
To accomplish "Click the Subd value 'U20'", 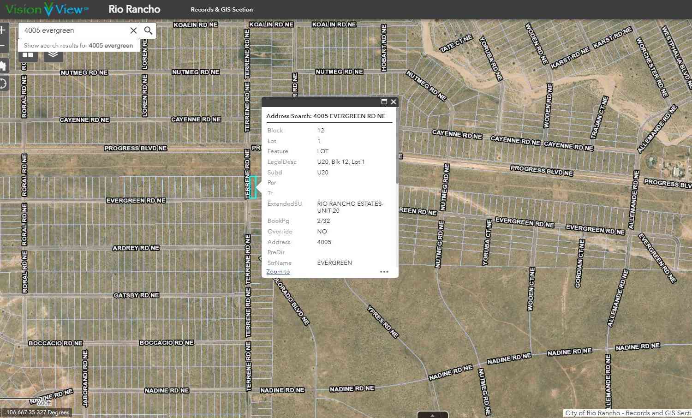I will (x=323, y=173).
